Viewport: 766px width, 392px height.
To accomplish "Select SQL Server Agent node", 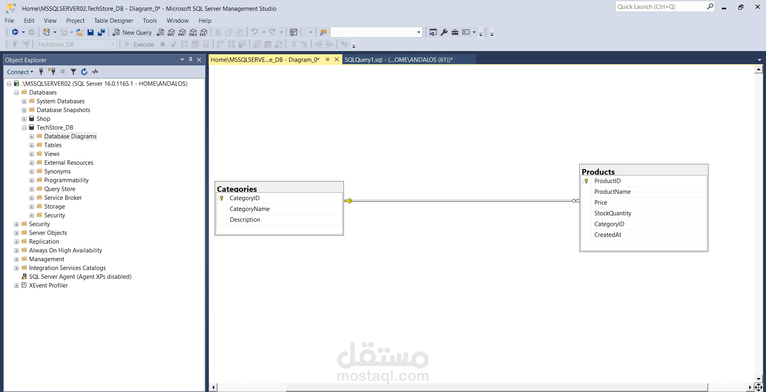I will point(80,277).
